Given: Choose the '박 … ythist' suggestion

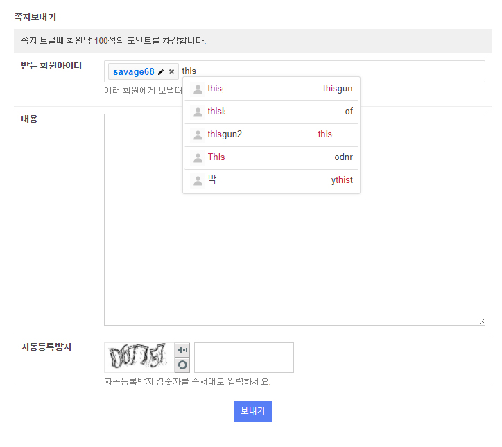Looking at the screenshot, I should pyautogui.click(x=271, y=180).
